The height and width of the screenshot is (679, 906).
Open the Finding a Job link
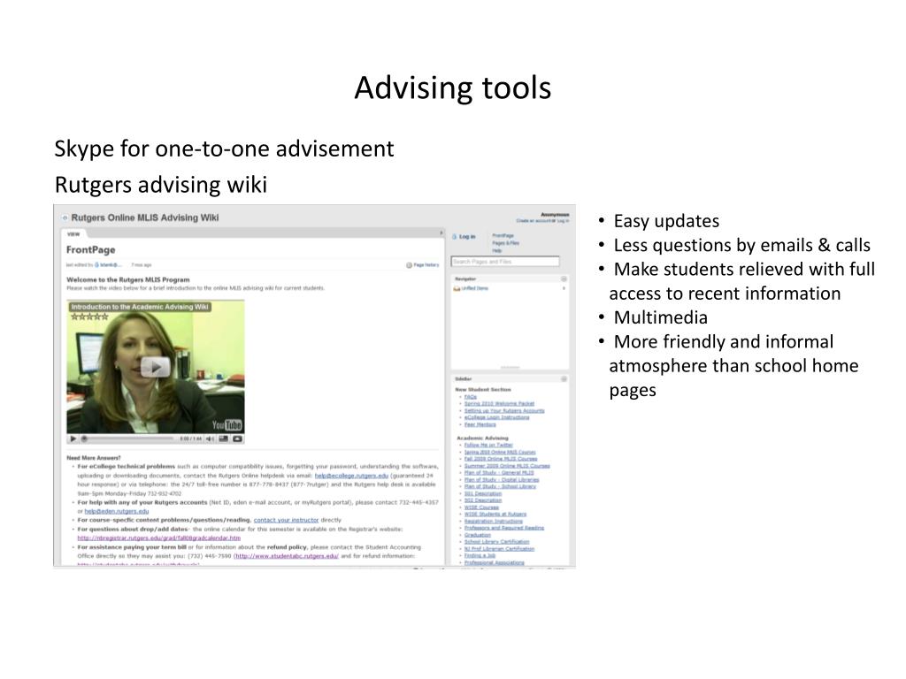coord(480,555)
